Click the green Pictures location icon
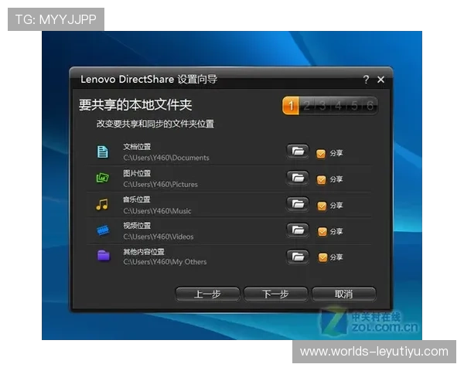464x371 pixels. pyautogui.click(x=102, y=178)
